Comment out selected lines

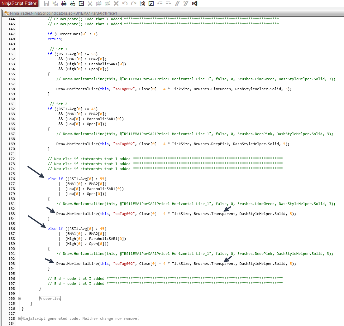177,3
